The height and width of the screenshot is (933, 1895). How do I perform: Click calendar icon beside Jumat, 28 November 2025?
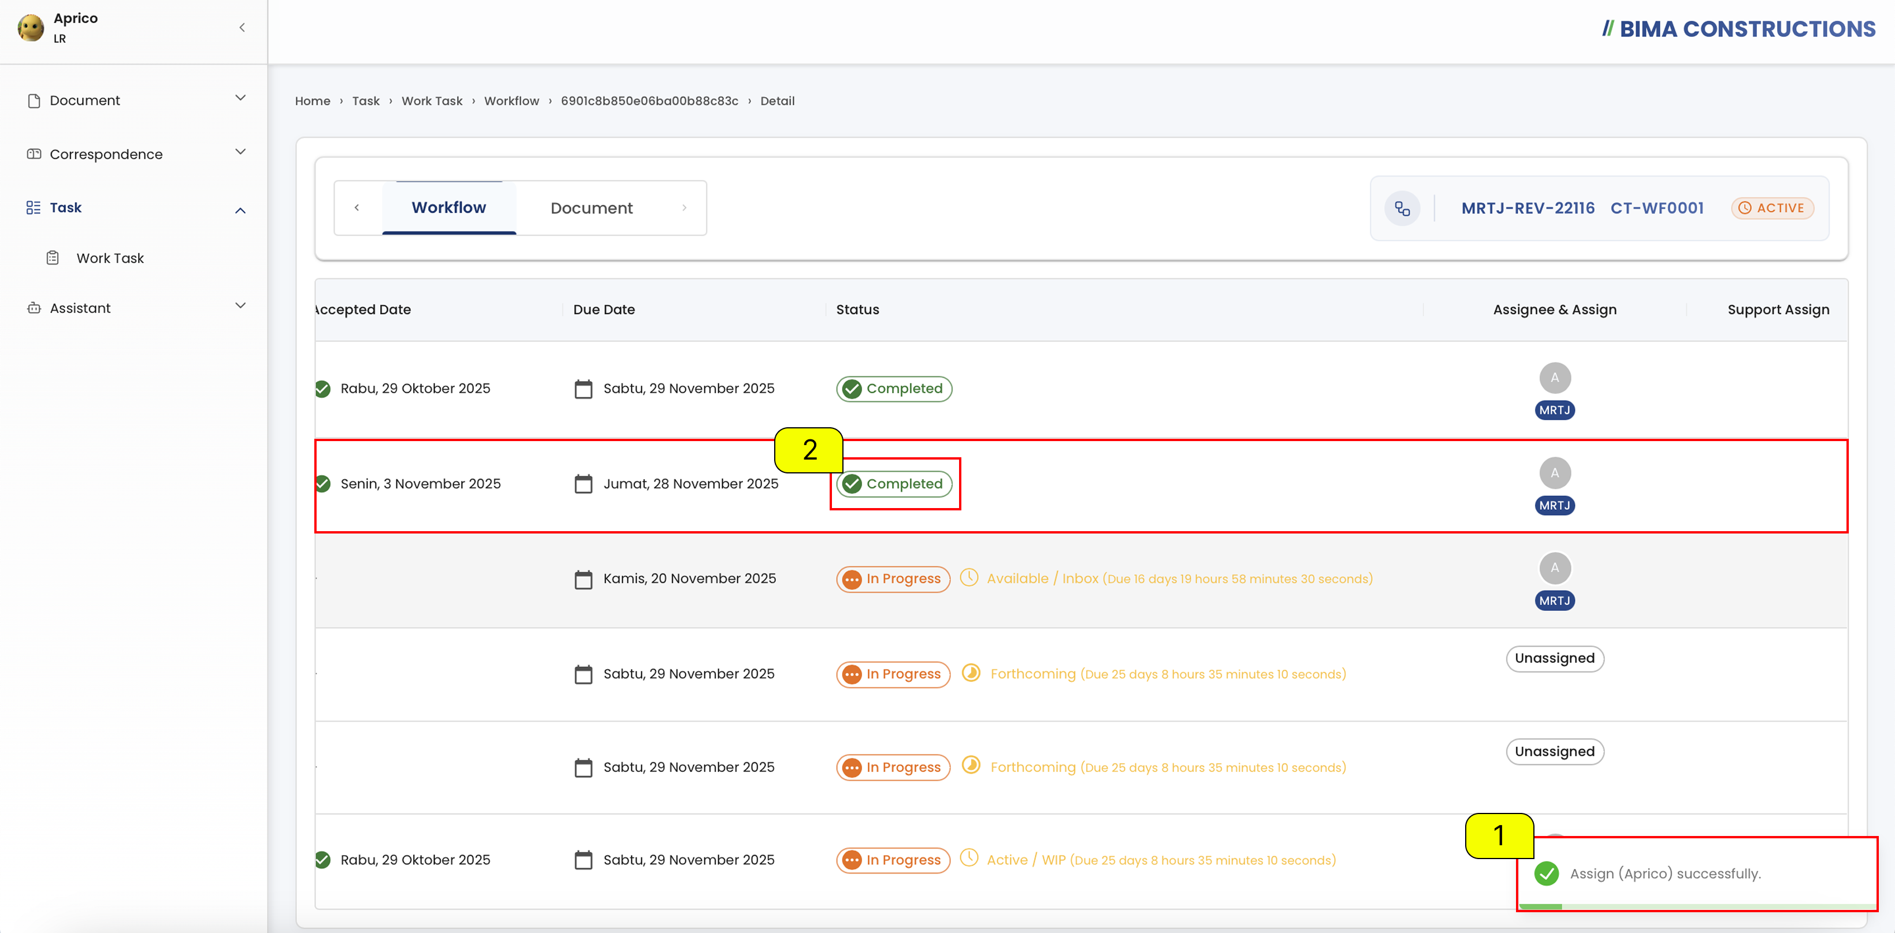[584, 484]
